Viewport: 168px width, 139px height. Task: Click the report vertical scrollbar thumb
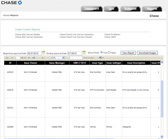tap(162, 99)
